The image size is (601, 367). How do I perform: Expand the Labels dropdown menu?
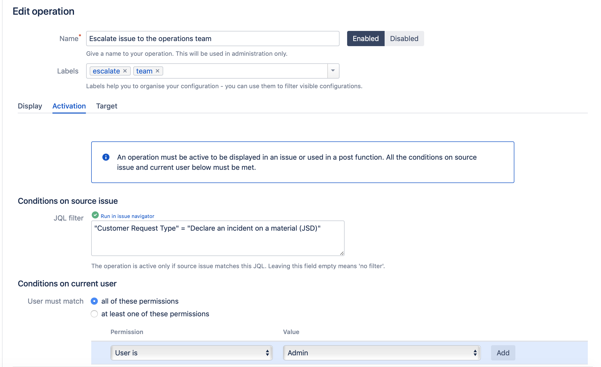(334, 71)
